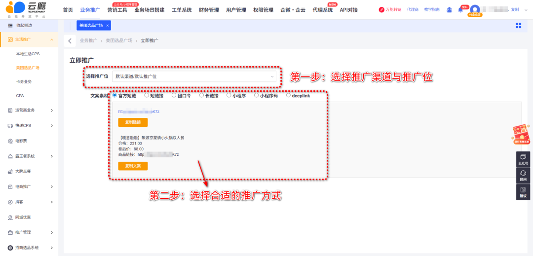The width and height of the screenshot is (533, 256).
Task: Expand the 抖客 chevron
Action: [x=52, y=202]
